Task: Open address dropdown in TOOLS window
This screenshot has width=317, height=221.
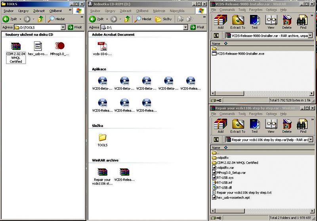Action: pos(63,27)
